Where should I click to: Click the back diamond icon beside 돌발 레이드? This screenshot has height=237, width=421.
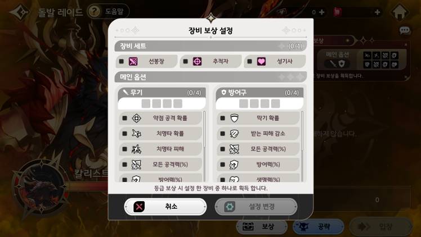coord(20,12)
